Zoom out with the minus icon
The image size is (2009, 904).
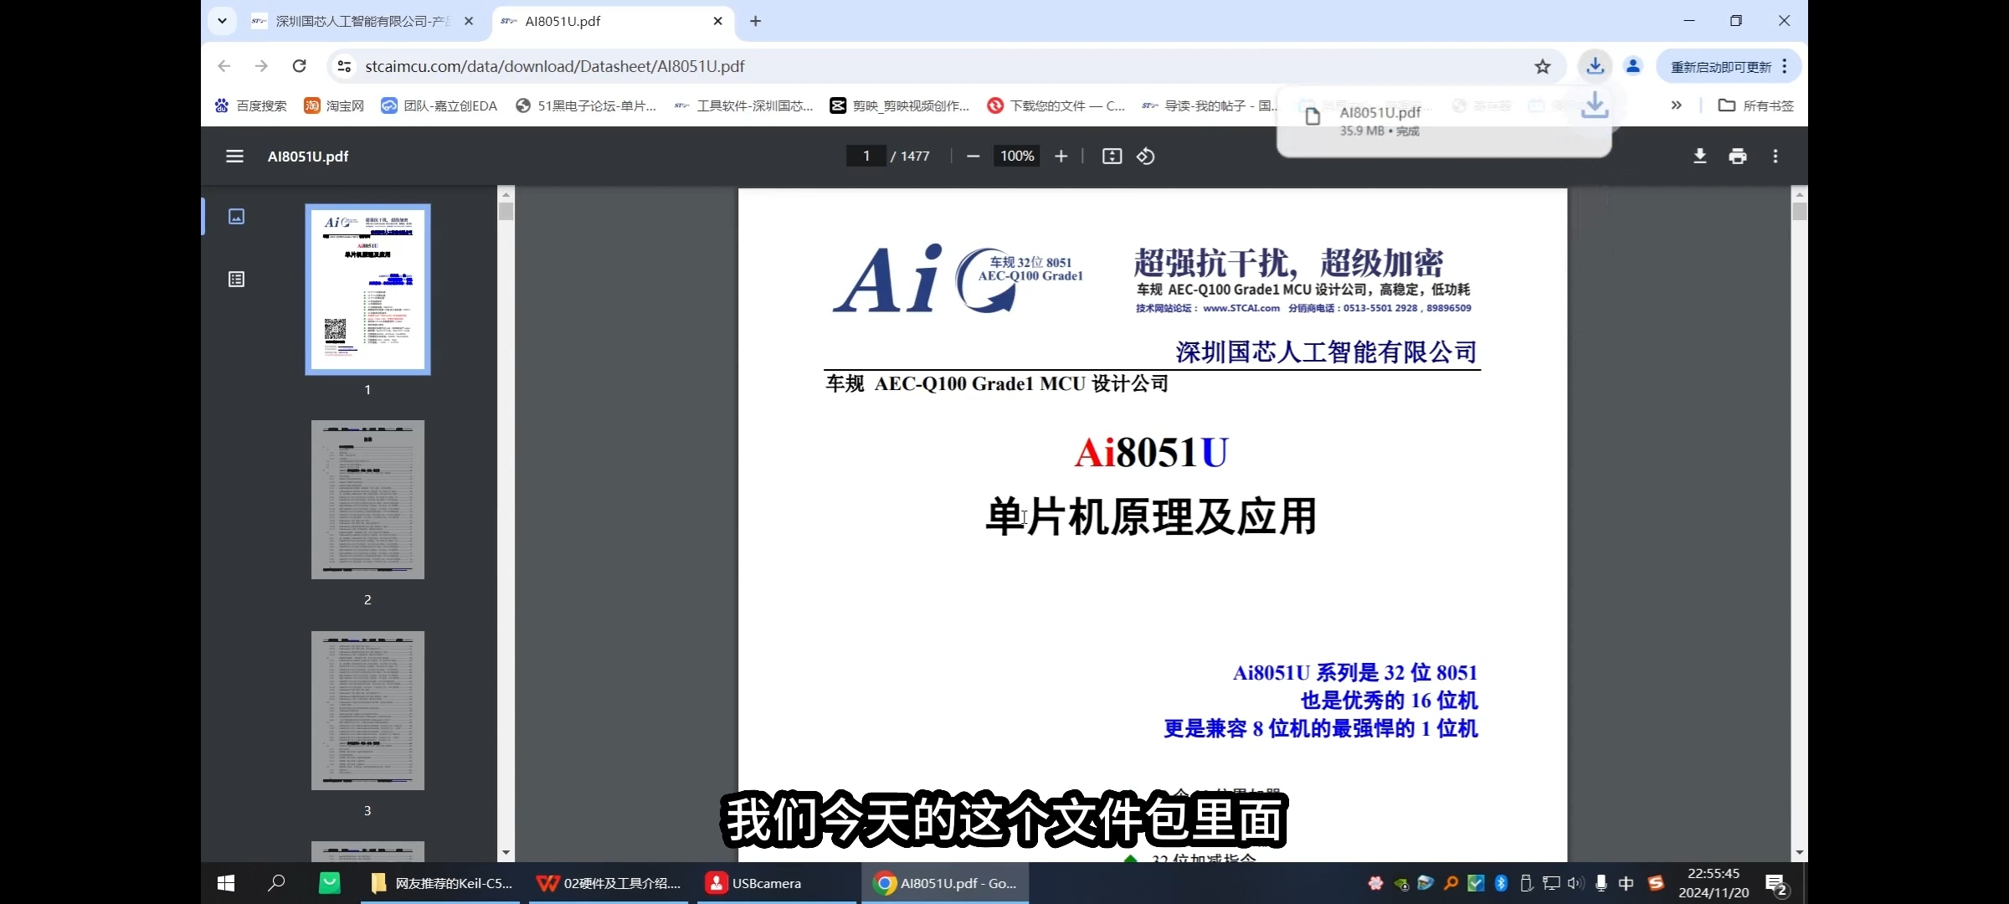(x=973, y=157)
